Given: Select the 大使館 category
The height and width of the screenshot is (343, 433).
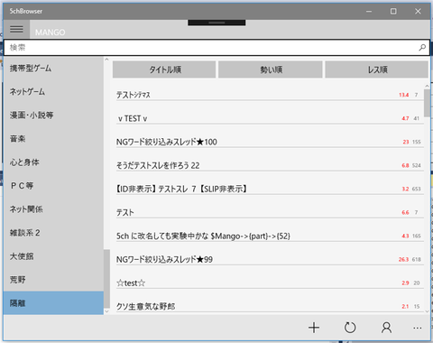Looking at the screenshot, I should pos(53,256).
